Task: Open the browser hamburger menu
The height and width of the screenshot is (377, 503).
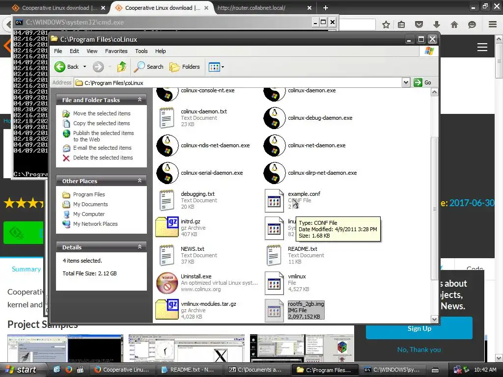Action: tap(493, 25)
